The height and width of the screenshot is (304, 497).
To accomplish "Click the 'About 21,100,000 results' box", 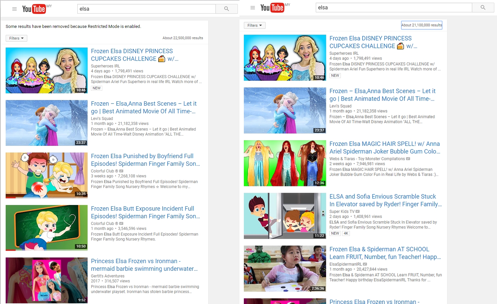I will click(421, 25).
